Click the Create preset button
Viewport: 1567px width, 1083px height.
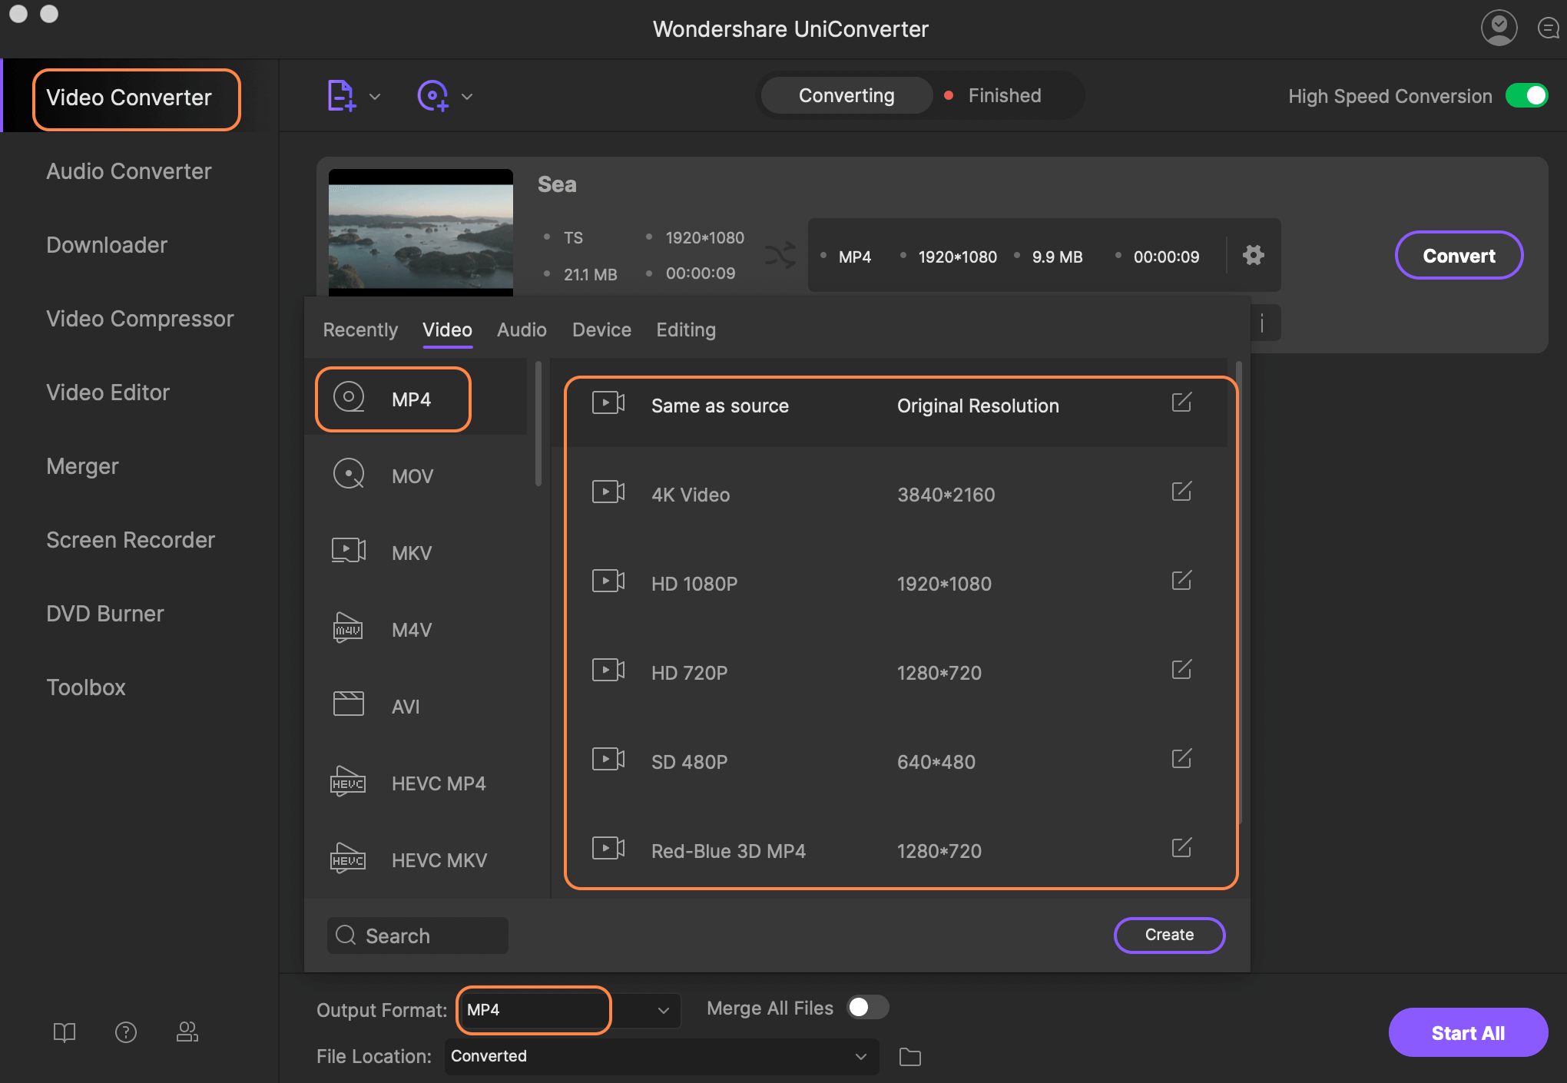(1169, 933)
